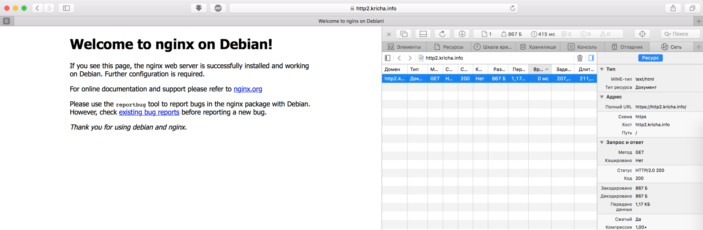This screenshot has width=703, height=230.
Task: Sort by the Тип column header
Action: point(417,69)
